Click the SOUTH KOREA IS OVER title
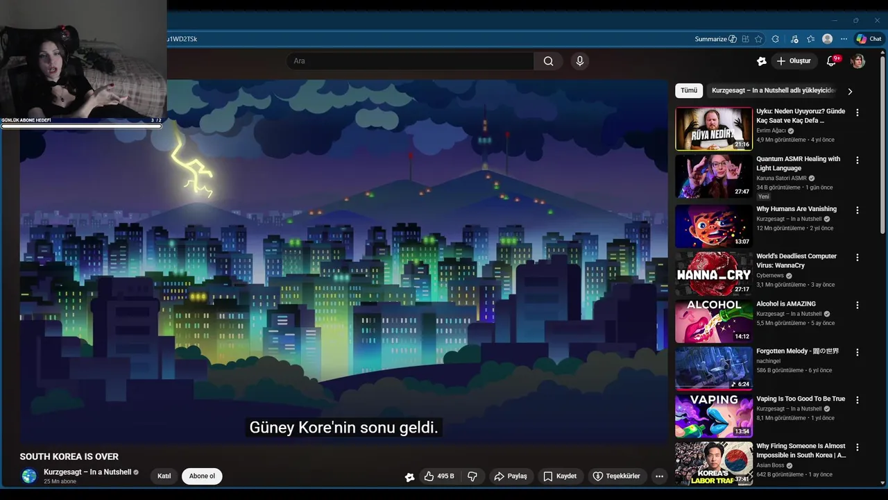The height and width of the screenshot is (500, 888). tap(69, 456)
